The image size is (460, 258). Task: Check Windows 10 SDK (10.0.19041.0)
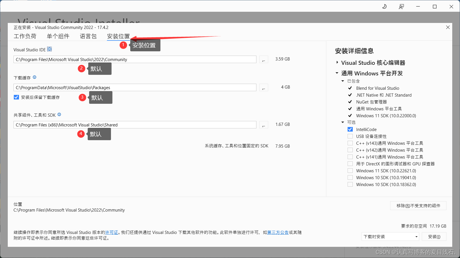350,177
